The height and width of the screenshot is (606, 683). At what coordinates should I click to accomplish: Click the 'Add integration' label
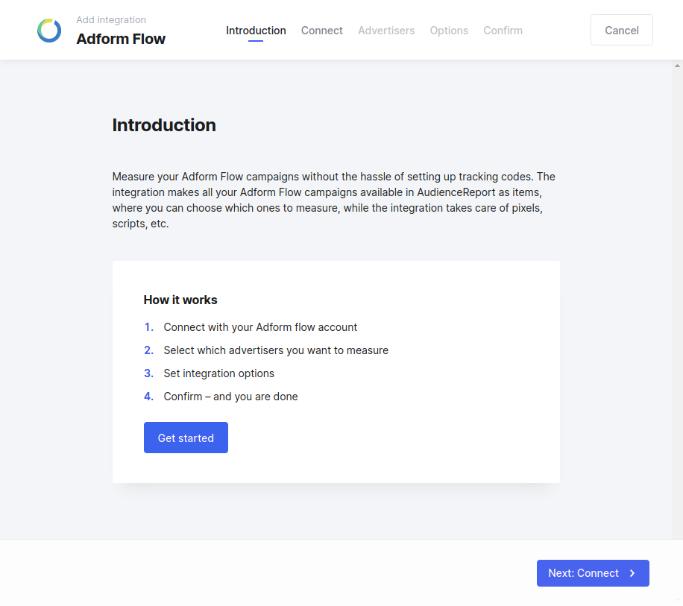coord(111,20)
